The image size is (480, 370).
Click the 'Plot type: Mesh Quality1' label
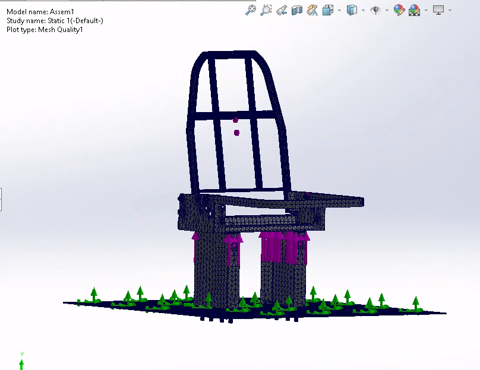[45, 30]
